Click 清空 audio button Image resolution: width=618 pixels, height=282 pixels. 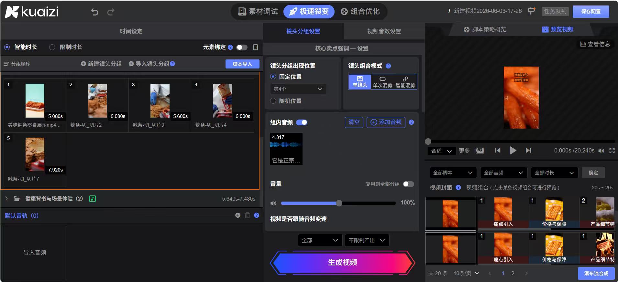point(354,122)
